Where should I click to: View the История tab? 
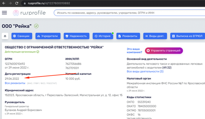click(103, 36)
